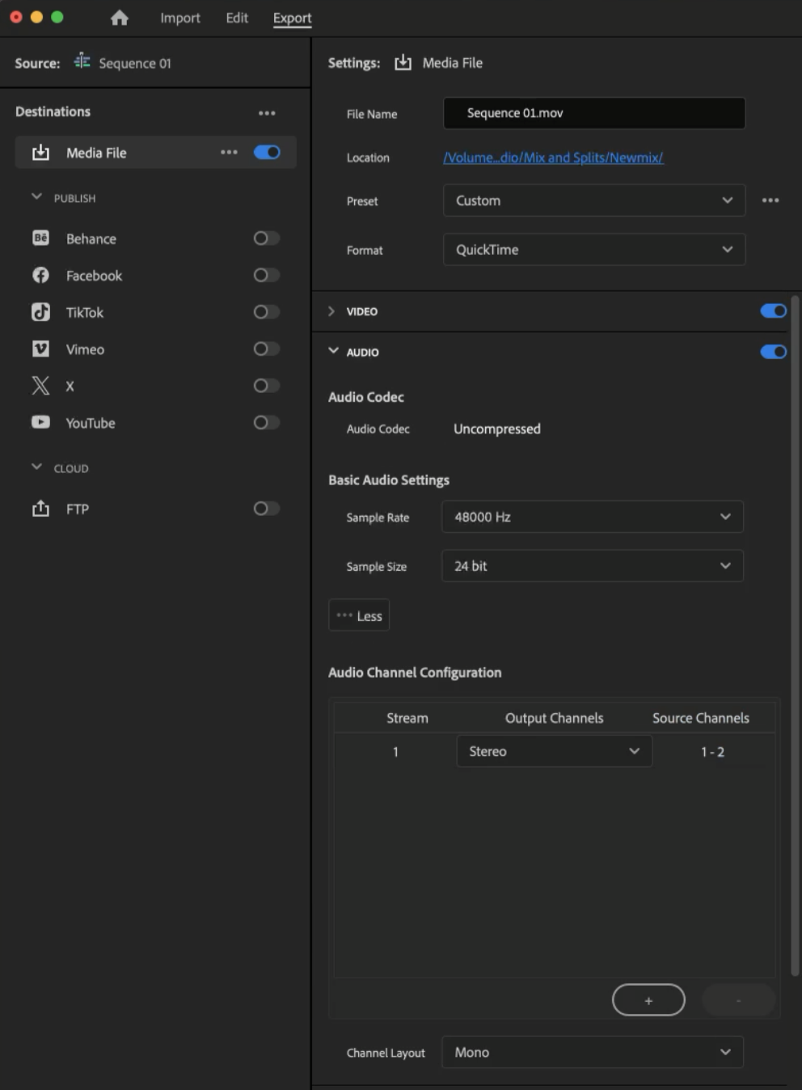Disable the Audio export toggle
Image resolution: width=802 pixels, height=1090 pixels.
pyautogui.click(x=773, y=352)
